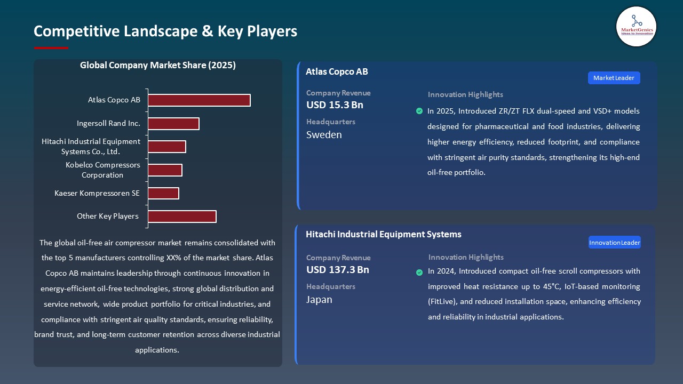
Task: Click the Atlas Copco ZR/ZT FLX innovation paragraph
Action: point(534,142)
